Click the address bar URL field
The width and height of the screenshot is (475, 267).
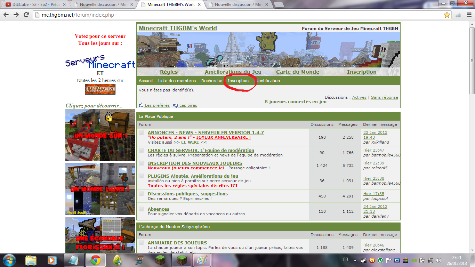coord(236,15)
